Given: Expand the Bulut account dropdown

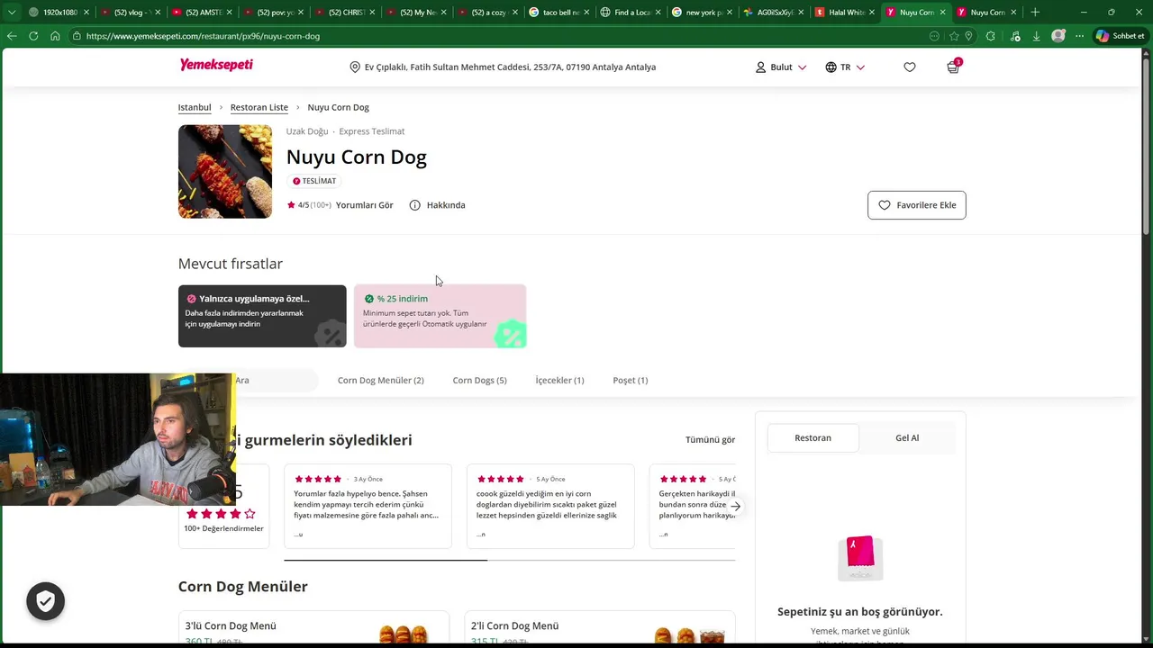Looking at the screenshot, I should 802,67.
